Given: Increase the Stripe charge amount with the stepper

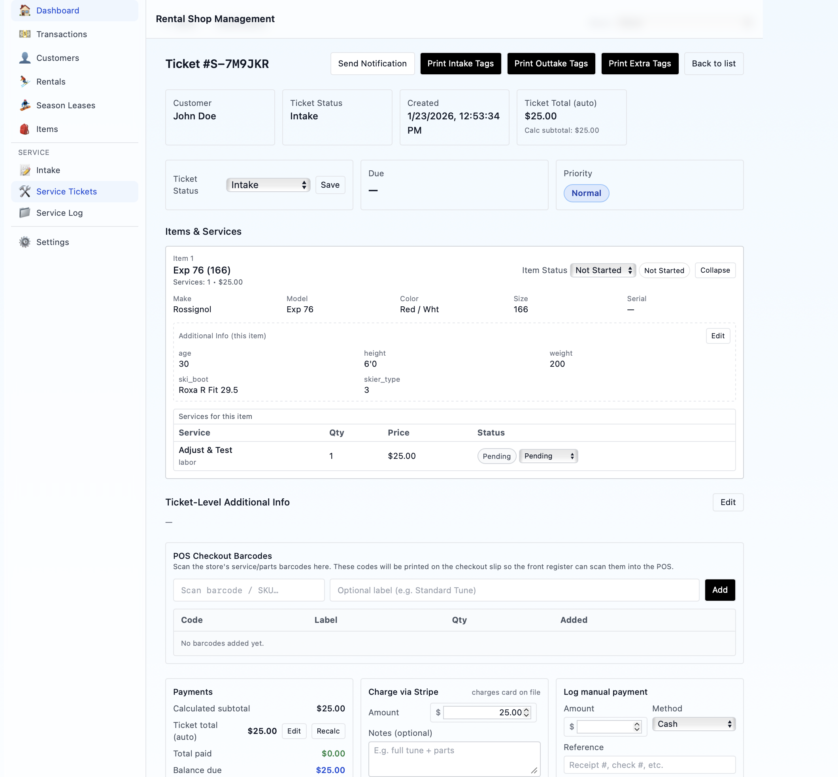Looking at the screenshot, I should [x=526, y=710].
